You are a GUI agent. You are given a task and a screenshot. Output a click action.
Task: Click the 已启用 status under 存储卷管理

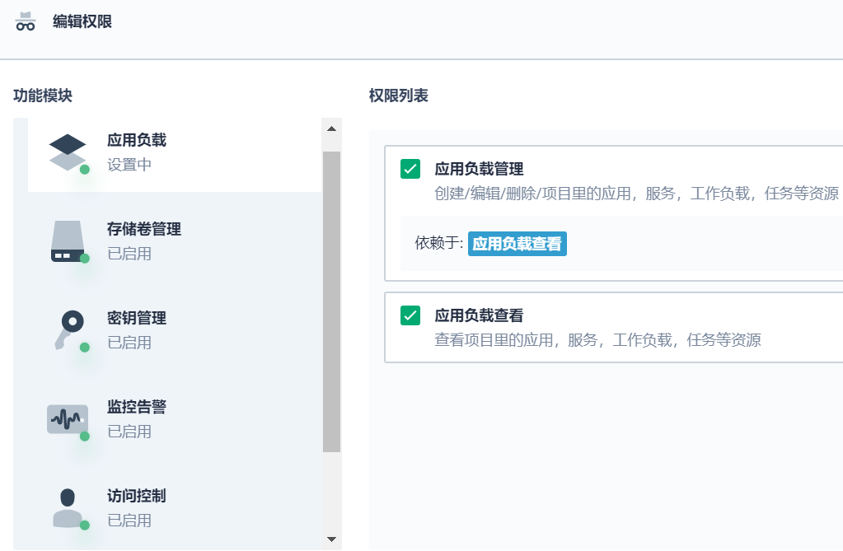click(129, 254)
